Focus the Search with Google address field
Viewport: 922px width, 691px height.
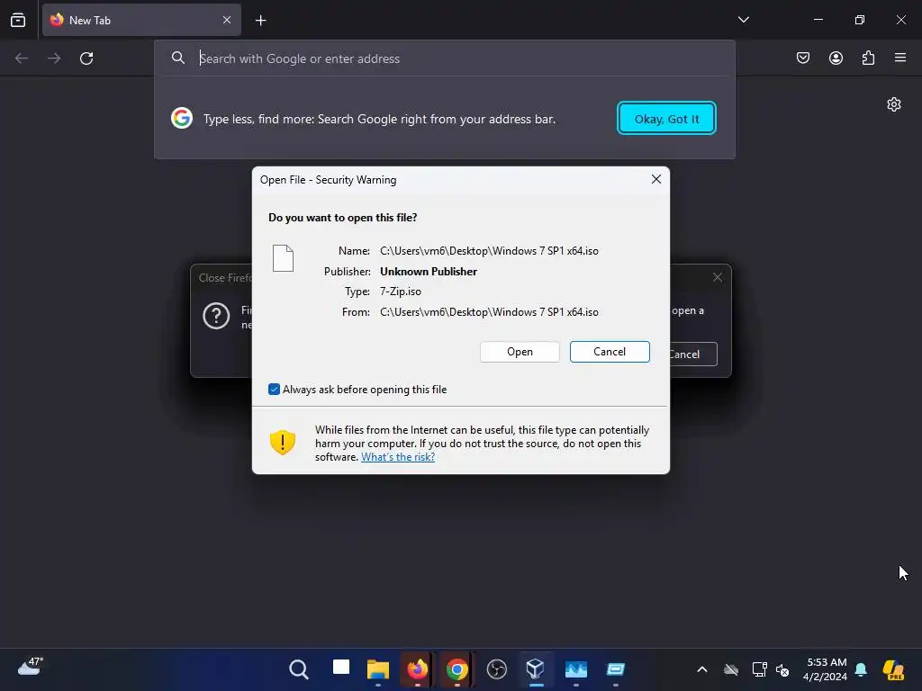[x=445, y=58]
